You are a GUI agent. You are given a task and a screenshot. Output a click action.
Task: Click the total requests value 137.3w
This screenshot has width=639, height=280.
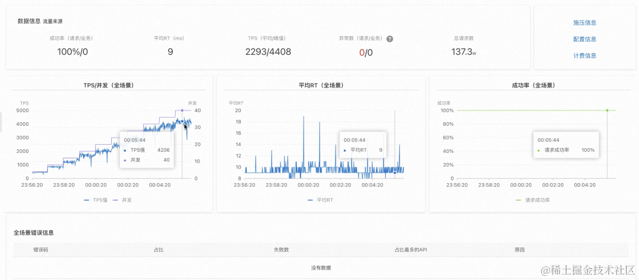click(463, 51)
